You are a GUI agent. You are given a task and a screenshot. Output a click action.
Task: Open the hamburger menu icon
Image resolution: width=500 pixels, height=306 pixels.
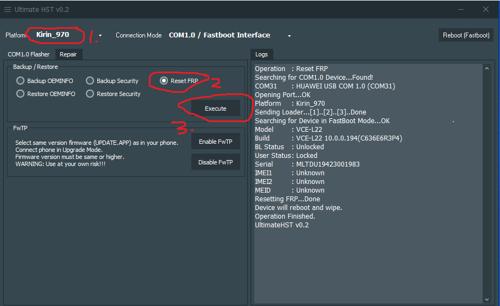point(8,10)
